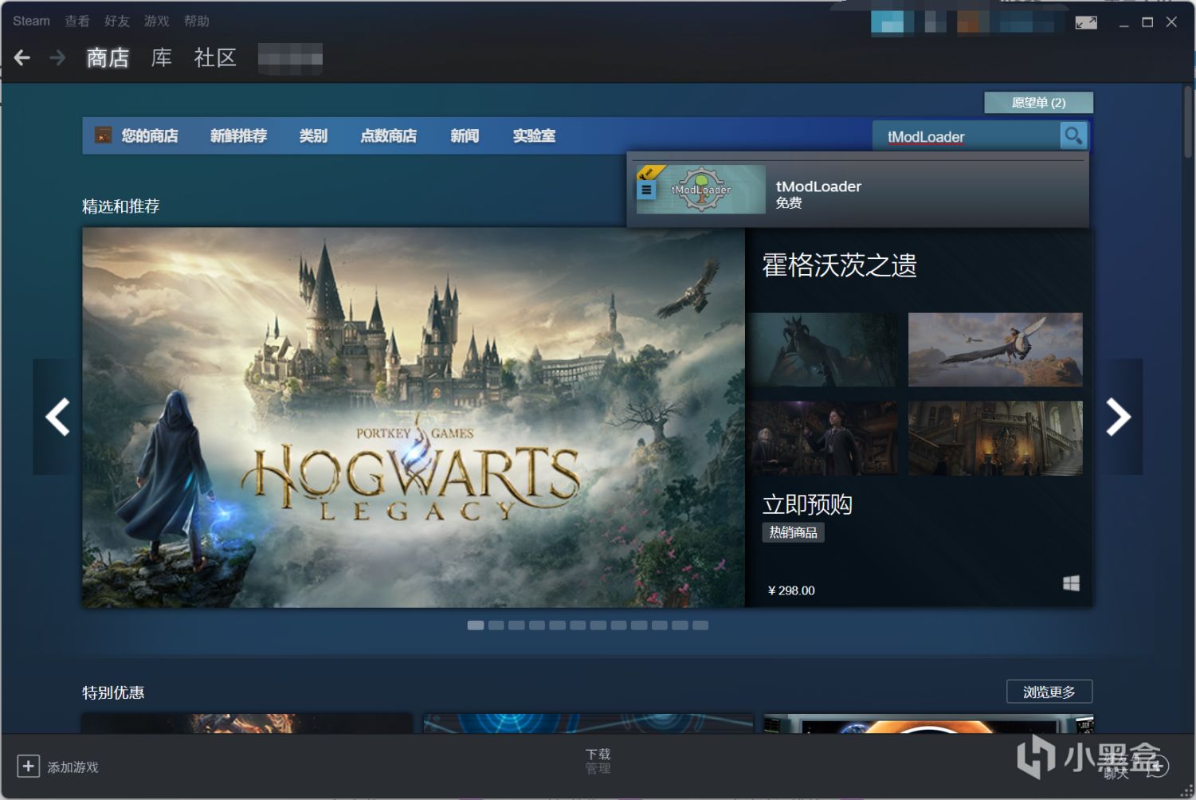The height and width of the screenshot is (800, 1196).
Task: Click the Windows platform icon on Hogwarts Legacy
Action: pyautogui.click(x=1071, y=583)
